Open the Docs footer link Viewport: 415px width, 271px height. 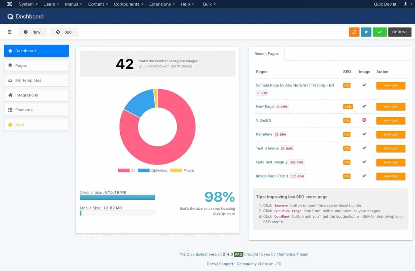[211, 264]
